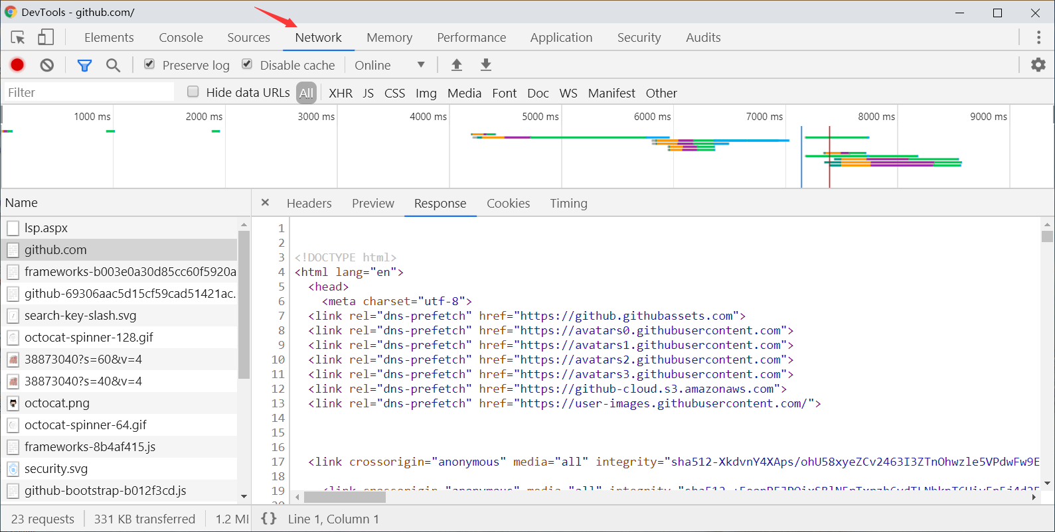1055x532 pixels.
Task: Uncheck the Disable cache checkbox
Action: [247, 64]
